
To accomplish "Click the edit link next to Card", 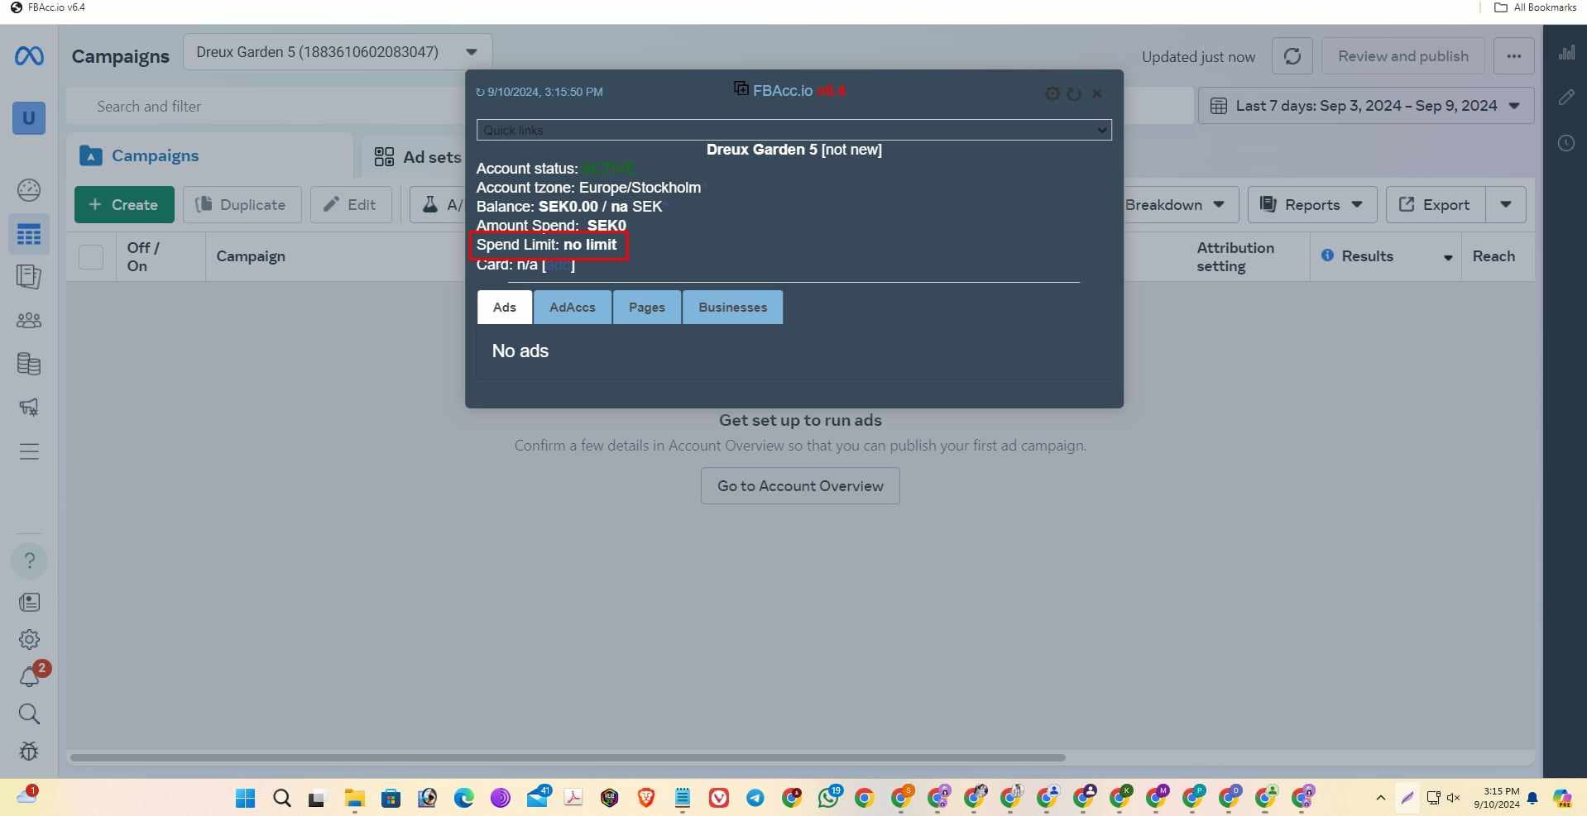I will point(559,265).
